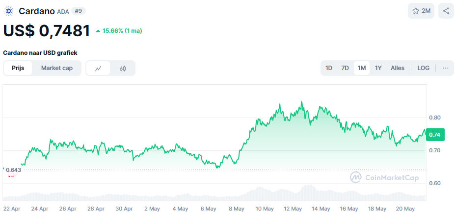This screenshot has height=213, width=455.
Task: Set chart range to 1D
Action: pyautogui.click(x=329, y=68)
